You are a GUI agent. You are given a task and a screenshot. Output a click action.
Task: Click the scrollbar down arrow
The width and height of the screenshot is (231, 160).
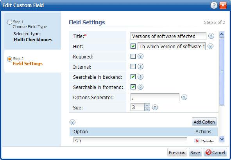pyautogui.click(x=222, y=139)
